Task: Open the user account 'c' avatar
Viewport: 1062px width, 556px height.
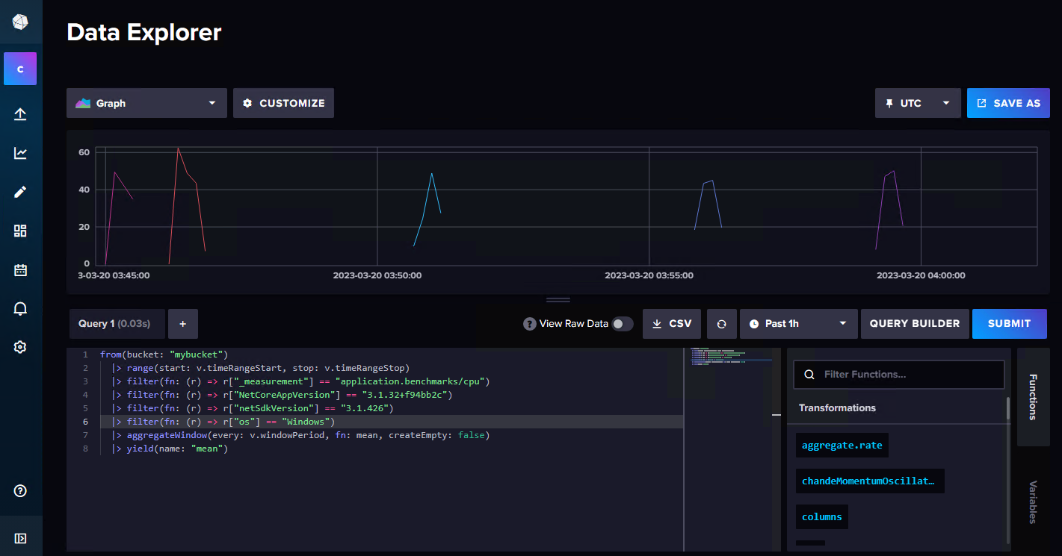Action: (20, 69)
